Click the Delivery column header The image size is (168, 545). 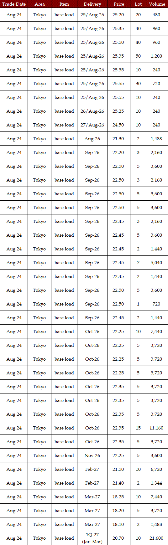pos(92,4)
